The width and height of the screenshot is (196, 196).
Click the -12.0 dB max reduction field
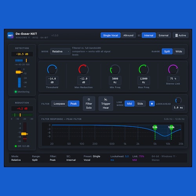pos(83,80)
